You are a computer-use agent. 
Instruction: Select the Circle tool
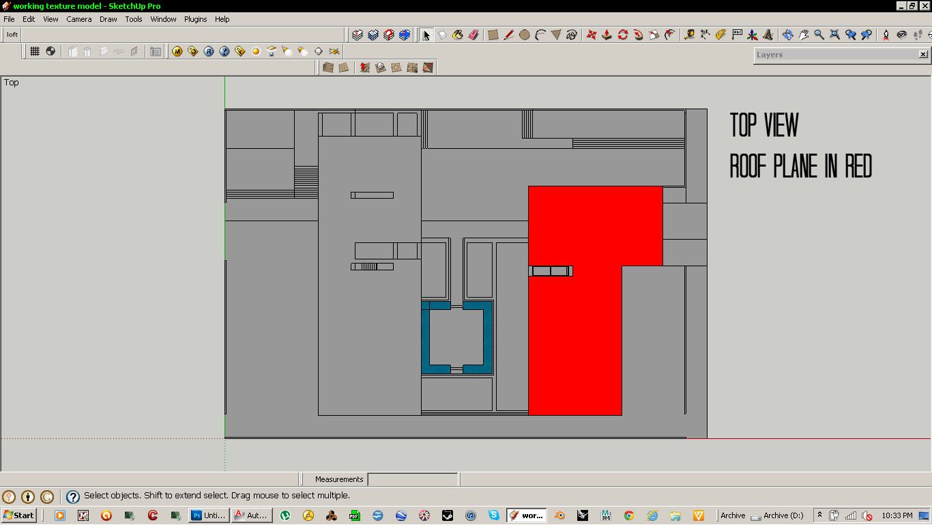tap(525, 35)
